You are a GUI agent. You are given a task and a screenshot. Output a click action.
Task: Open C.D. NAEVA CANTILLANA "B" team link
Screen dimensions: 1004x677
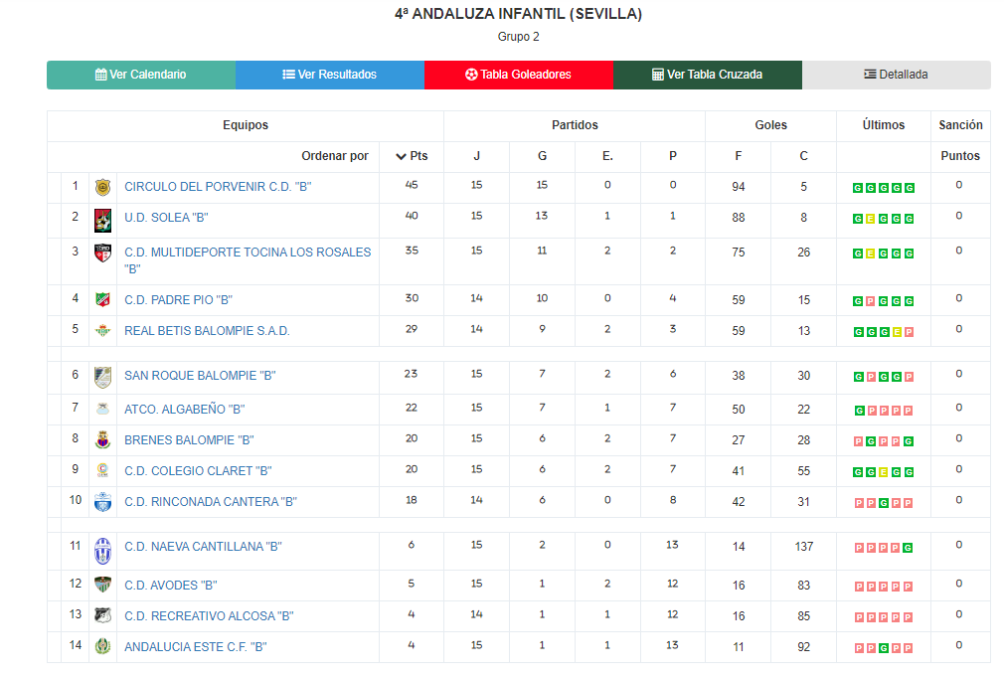[203, 547]
